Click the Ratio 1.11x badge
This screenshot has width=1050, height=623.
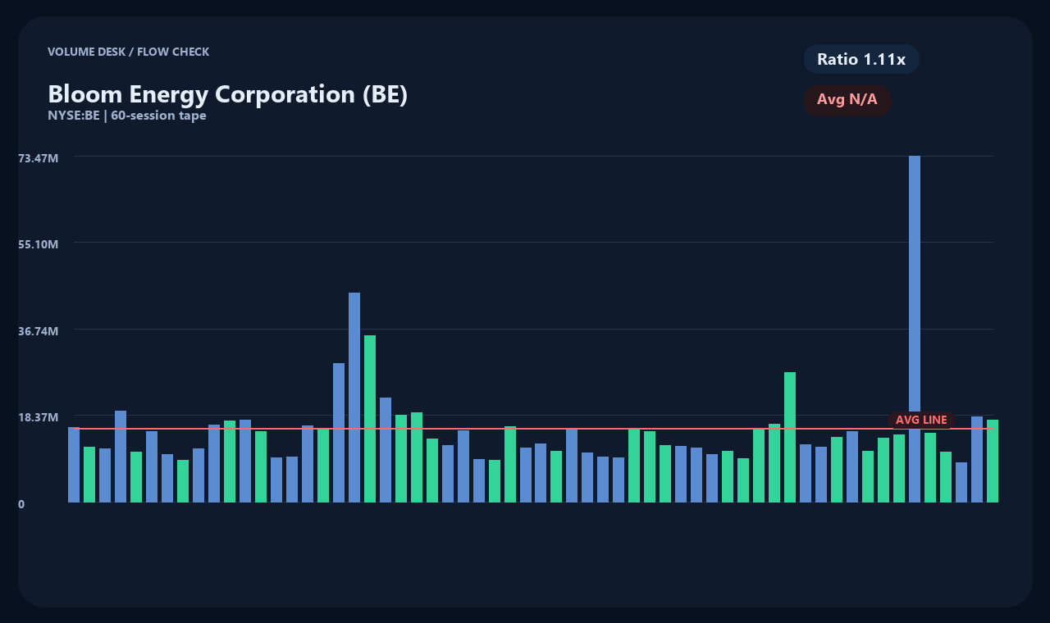pos(861,59)
